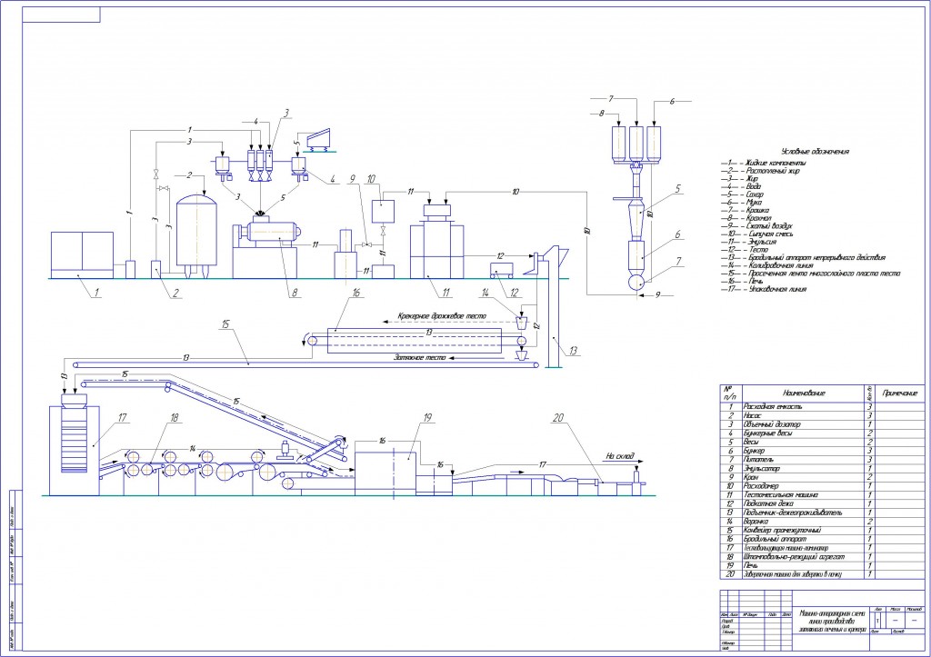
Task: Click the 'На склад' arrow label
Action: pyautogui.click(x=618, y=456)
